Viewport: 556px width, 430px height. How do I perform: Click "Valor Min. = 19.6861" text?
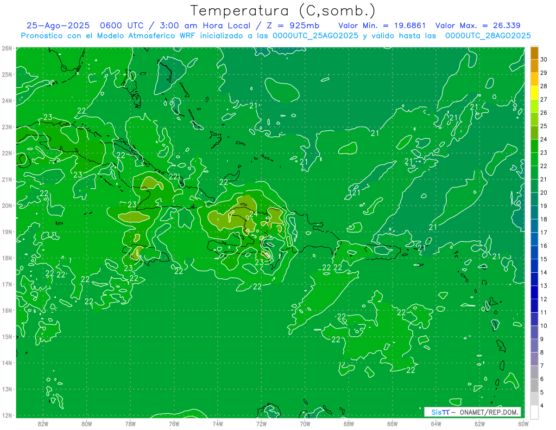pyautogui.click(x=382, y=26)
